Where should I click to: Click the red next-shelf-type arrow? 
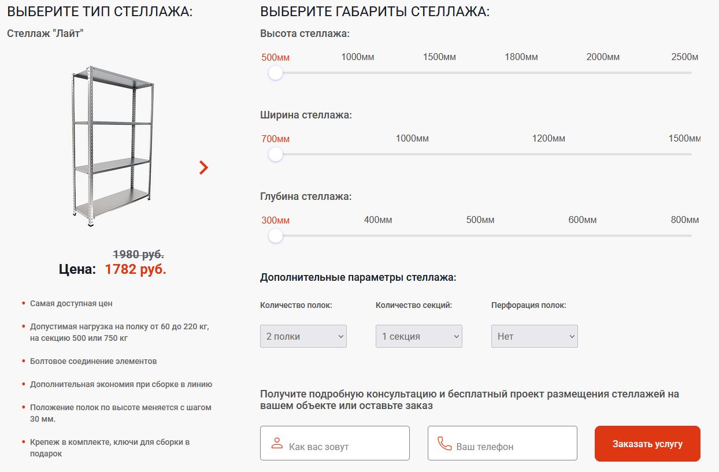pyautogui.click(x=203, y=168)
